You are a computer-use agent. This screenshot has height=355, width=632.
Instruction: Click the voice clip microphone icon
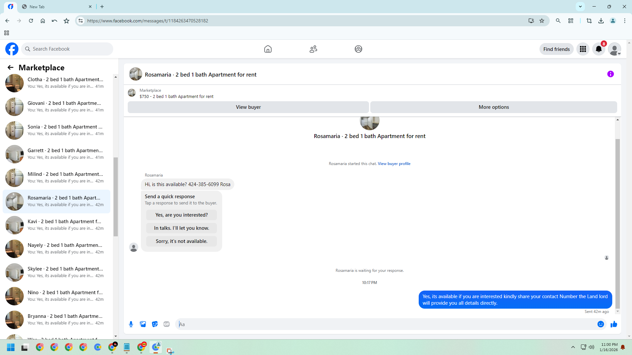[x=131, y=324]
